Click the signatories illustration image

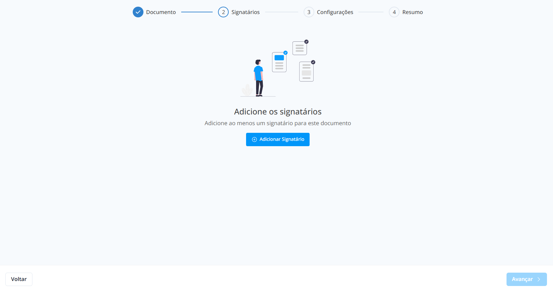[x=278, y=68]
